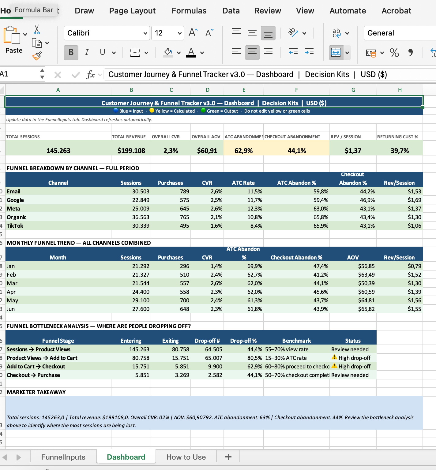
Task: Click the Cut scissors icon
Action: (x=37, y=30)
